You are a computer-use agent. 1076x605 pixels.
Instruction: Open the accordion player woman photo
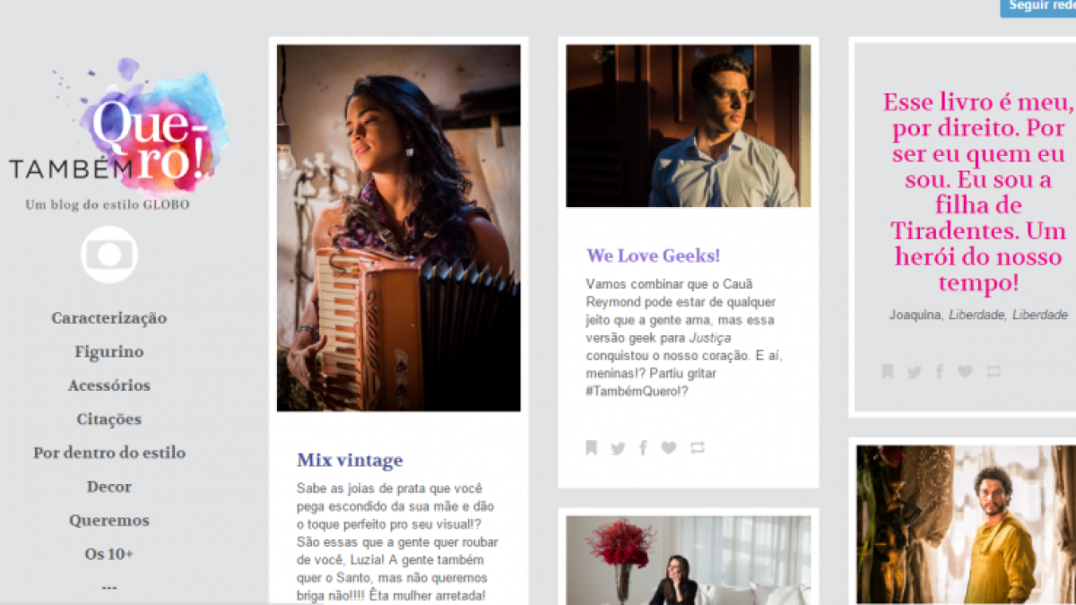[x=398, y=228]
